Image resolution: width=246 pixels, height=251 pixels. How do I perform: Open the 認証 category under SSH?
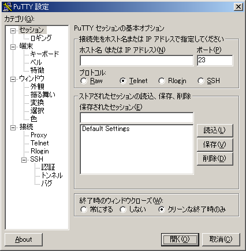(48, 167)
